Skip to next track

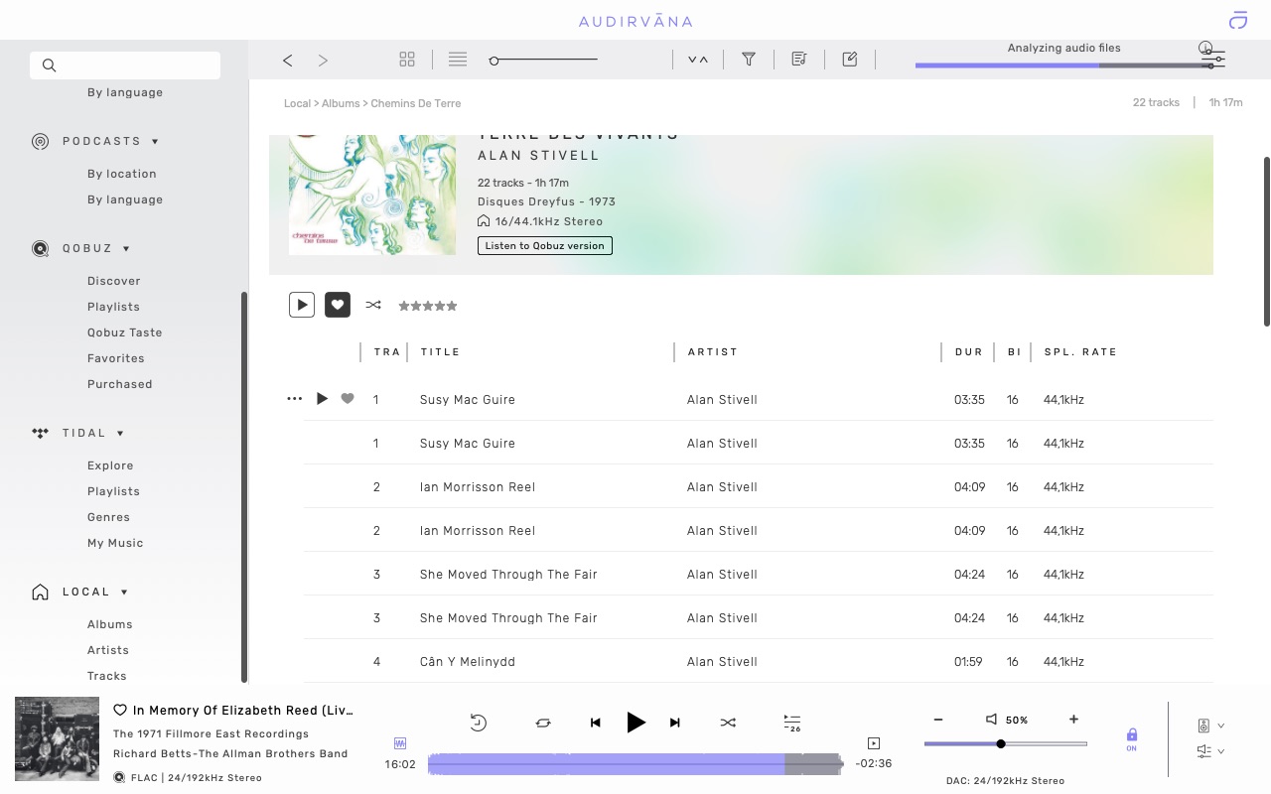pyautogui.click(x=675, y=723)
